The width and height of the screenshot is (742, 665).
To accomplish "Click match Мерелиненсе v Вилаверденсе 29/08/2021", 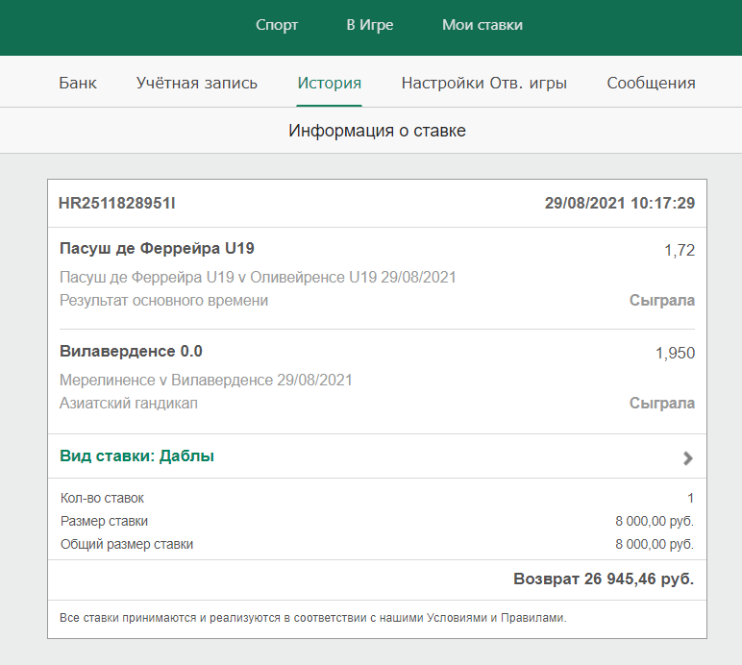I will [206, 381].
